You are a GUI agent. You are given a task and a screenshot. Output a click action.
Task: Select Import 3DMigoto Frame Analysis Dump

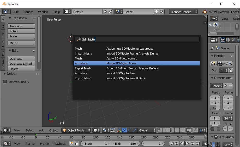tap(137, 54)
